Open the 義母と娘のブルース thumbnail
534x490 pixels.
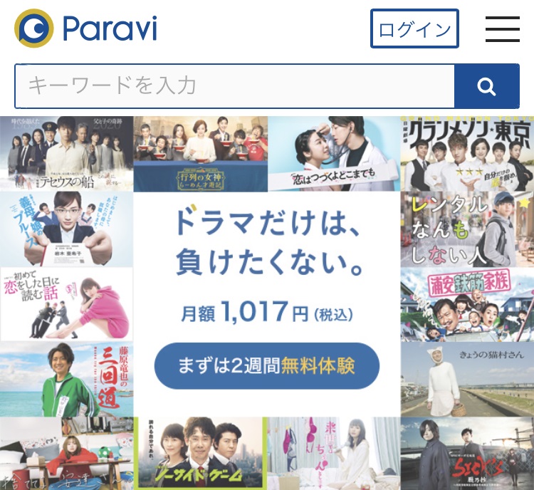[66, 229]
